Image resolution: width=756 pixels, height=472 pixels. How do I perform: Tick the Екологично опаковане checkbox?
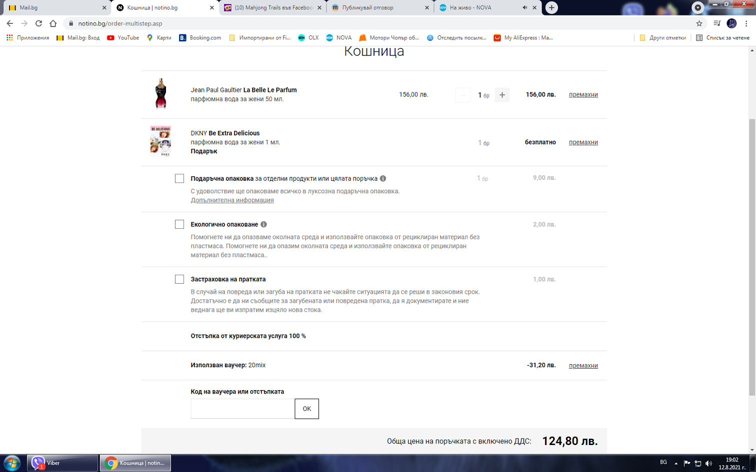click(179, 224)
